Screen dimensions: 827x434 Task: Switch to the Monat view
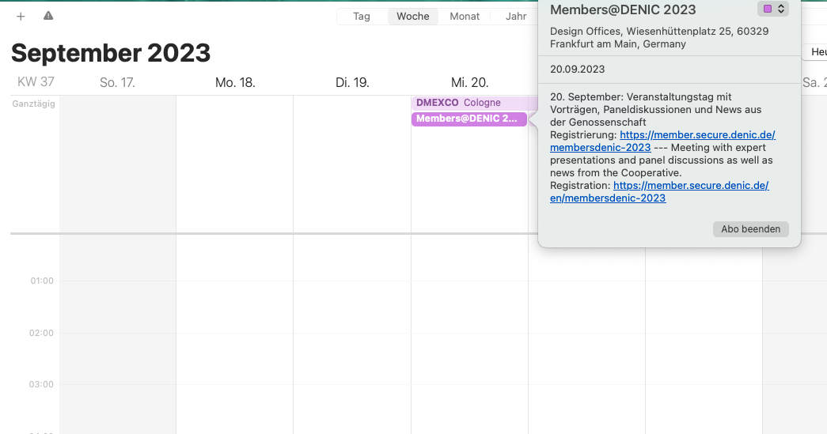pyautogui.click(x=465, y=17)
